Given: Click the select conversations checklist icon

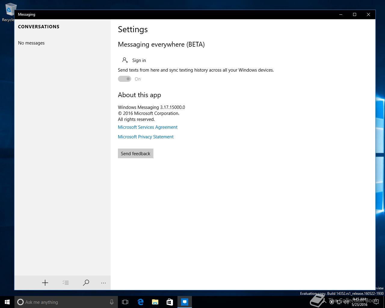Looking at the screenshot, I should pyautogui.click(x=66, y=283).
